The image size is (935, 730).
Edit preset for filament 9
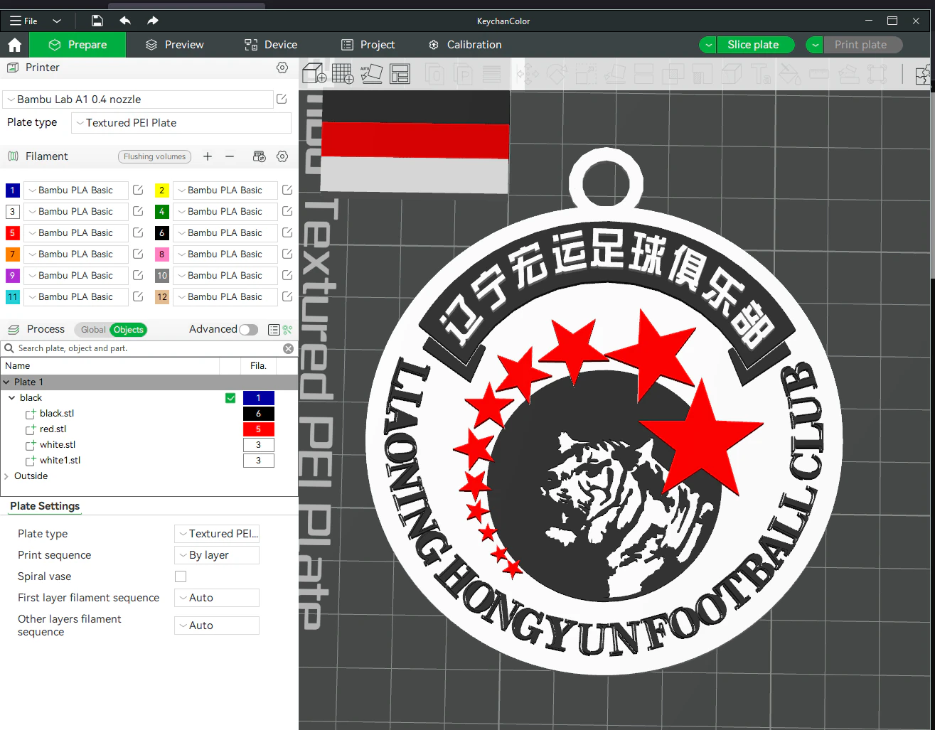click(138, 276)
